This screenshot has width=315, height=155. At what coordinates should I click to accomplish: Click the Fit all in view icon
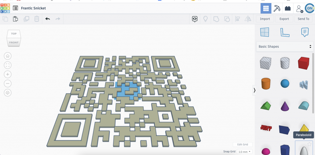coord(8,65)
